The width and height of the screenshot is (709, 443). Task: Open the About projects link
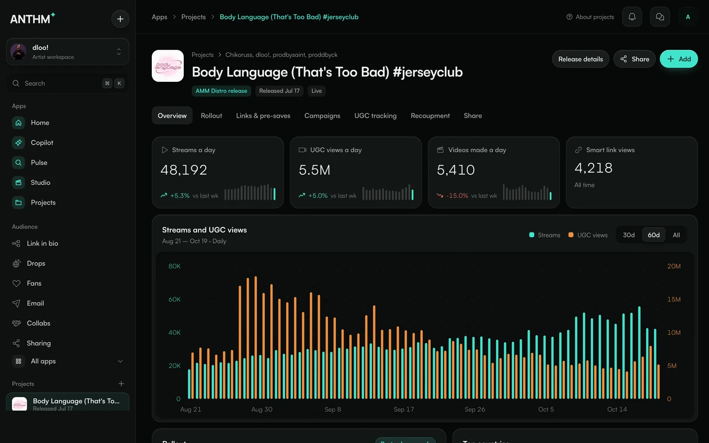click(590, 17)
